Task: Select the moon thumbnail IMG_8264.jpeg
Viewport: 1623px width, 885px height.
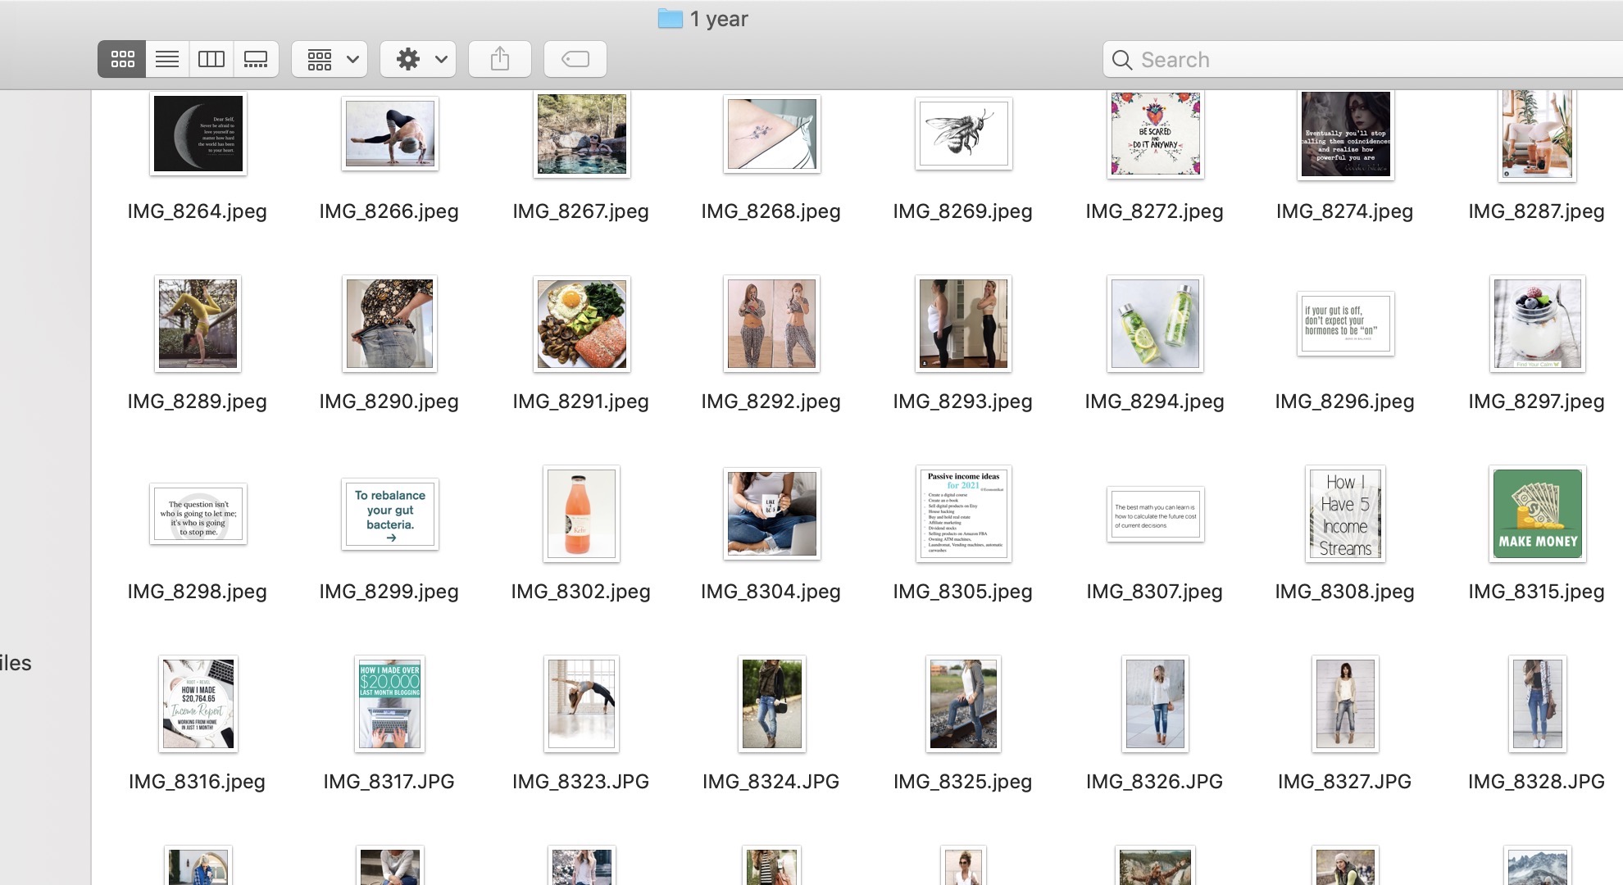Action: [x=198, y=134]
